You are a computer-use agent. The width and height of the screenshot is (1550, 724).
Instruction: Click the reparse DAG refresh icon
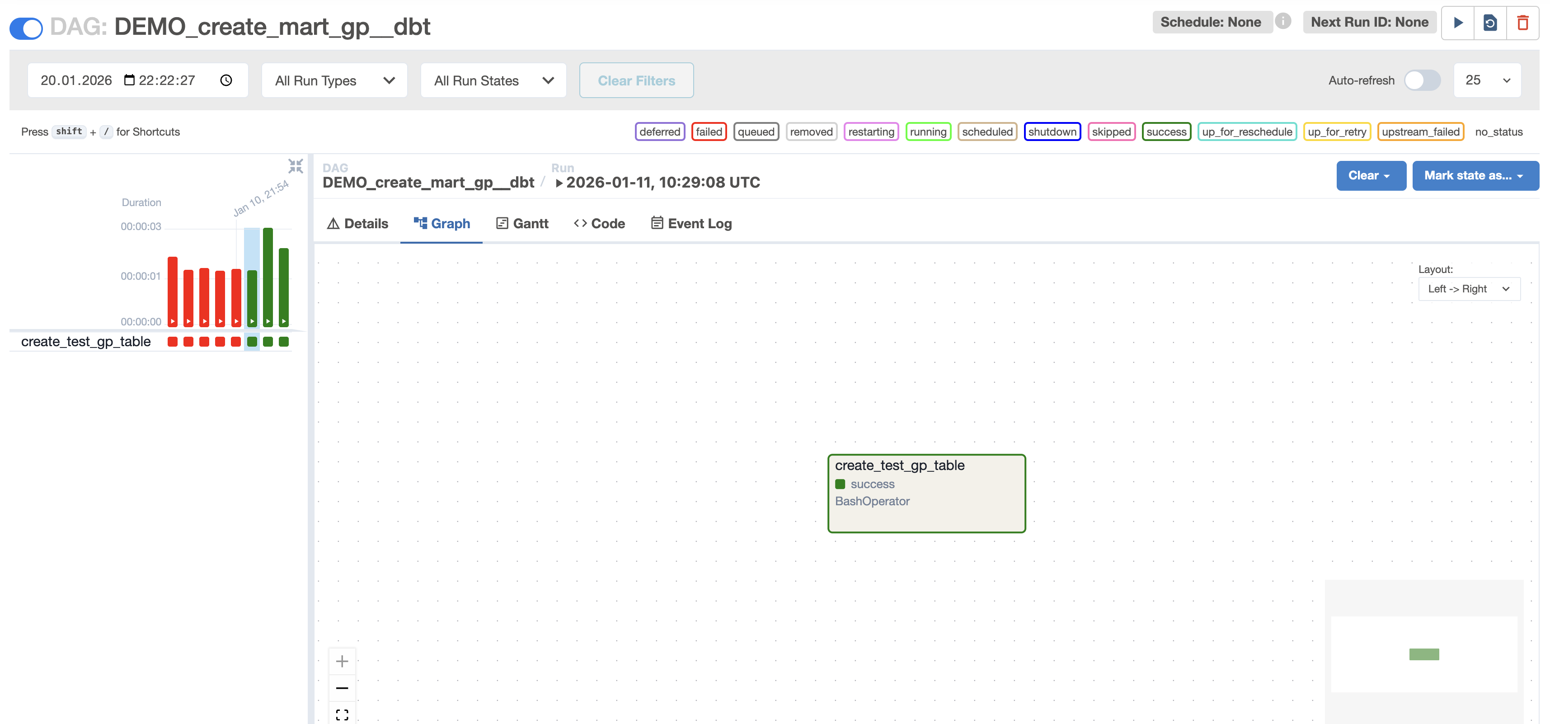[1490, 23]
